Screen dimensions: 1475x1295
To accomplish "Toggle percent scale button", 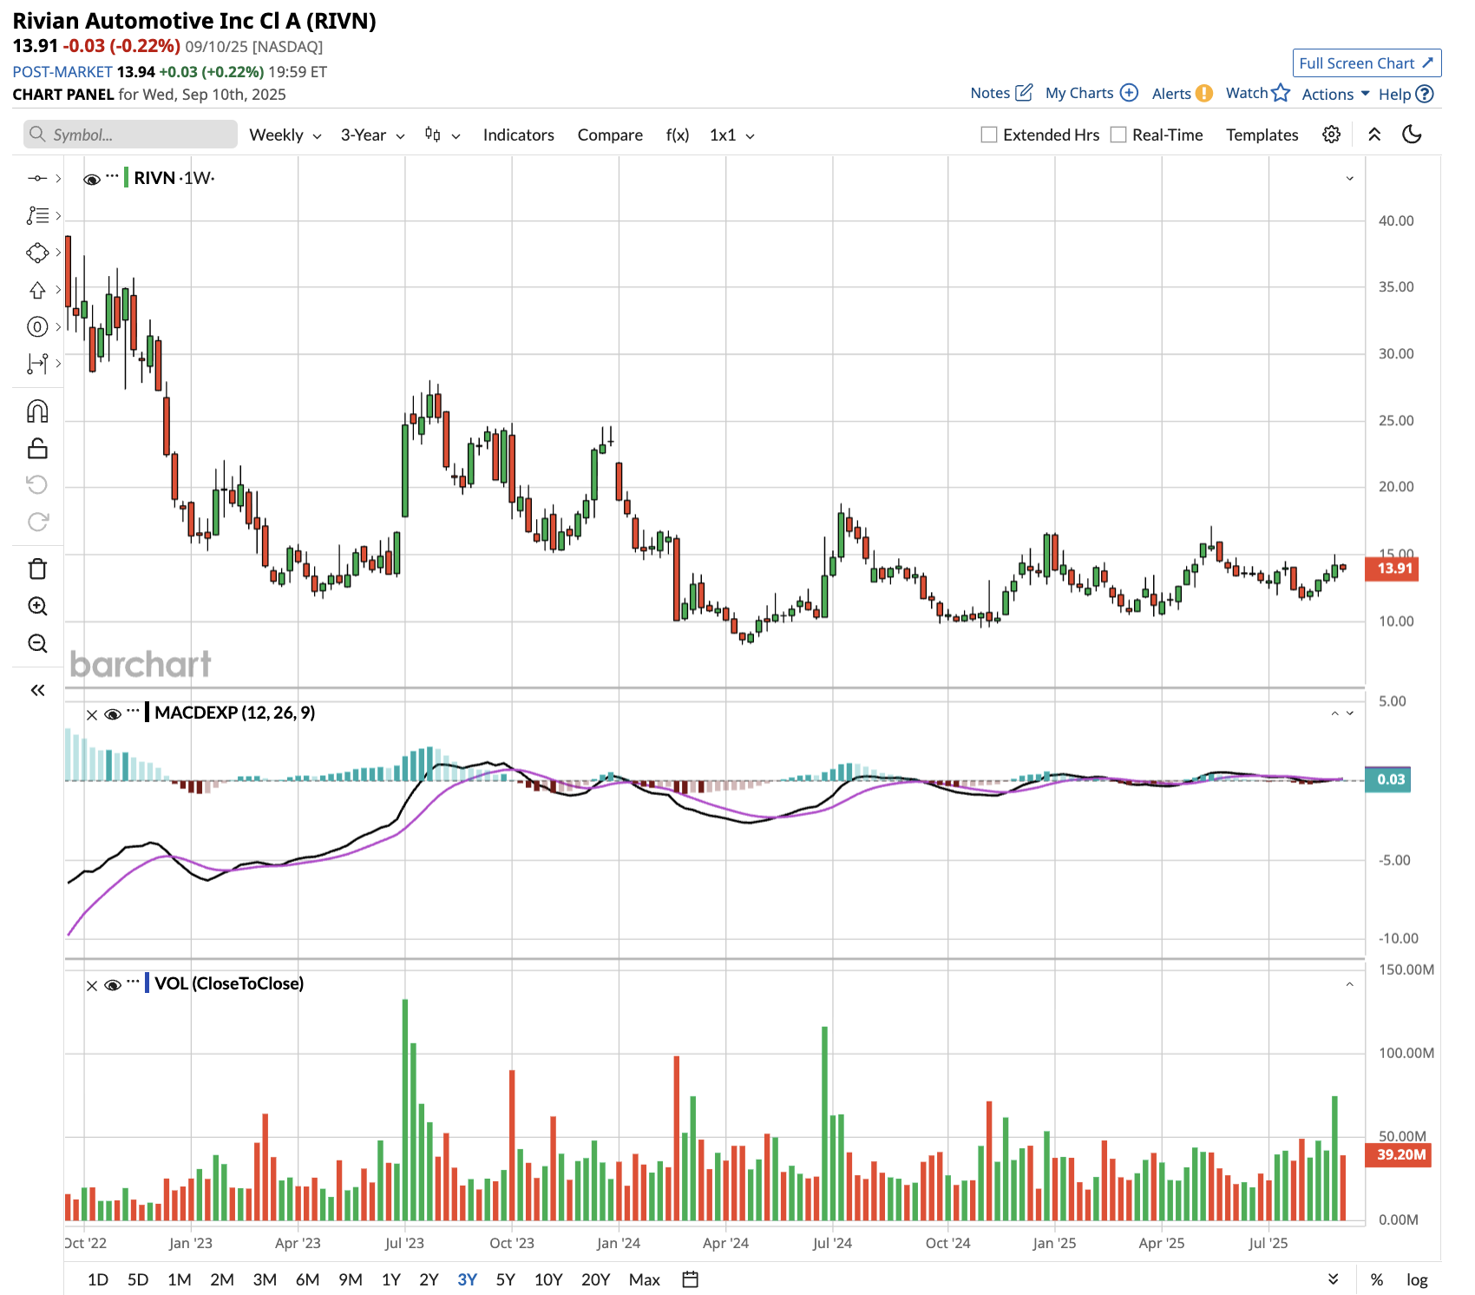I will 1376,1279.
